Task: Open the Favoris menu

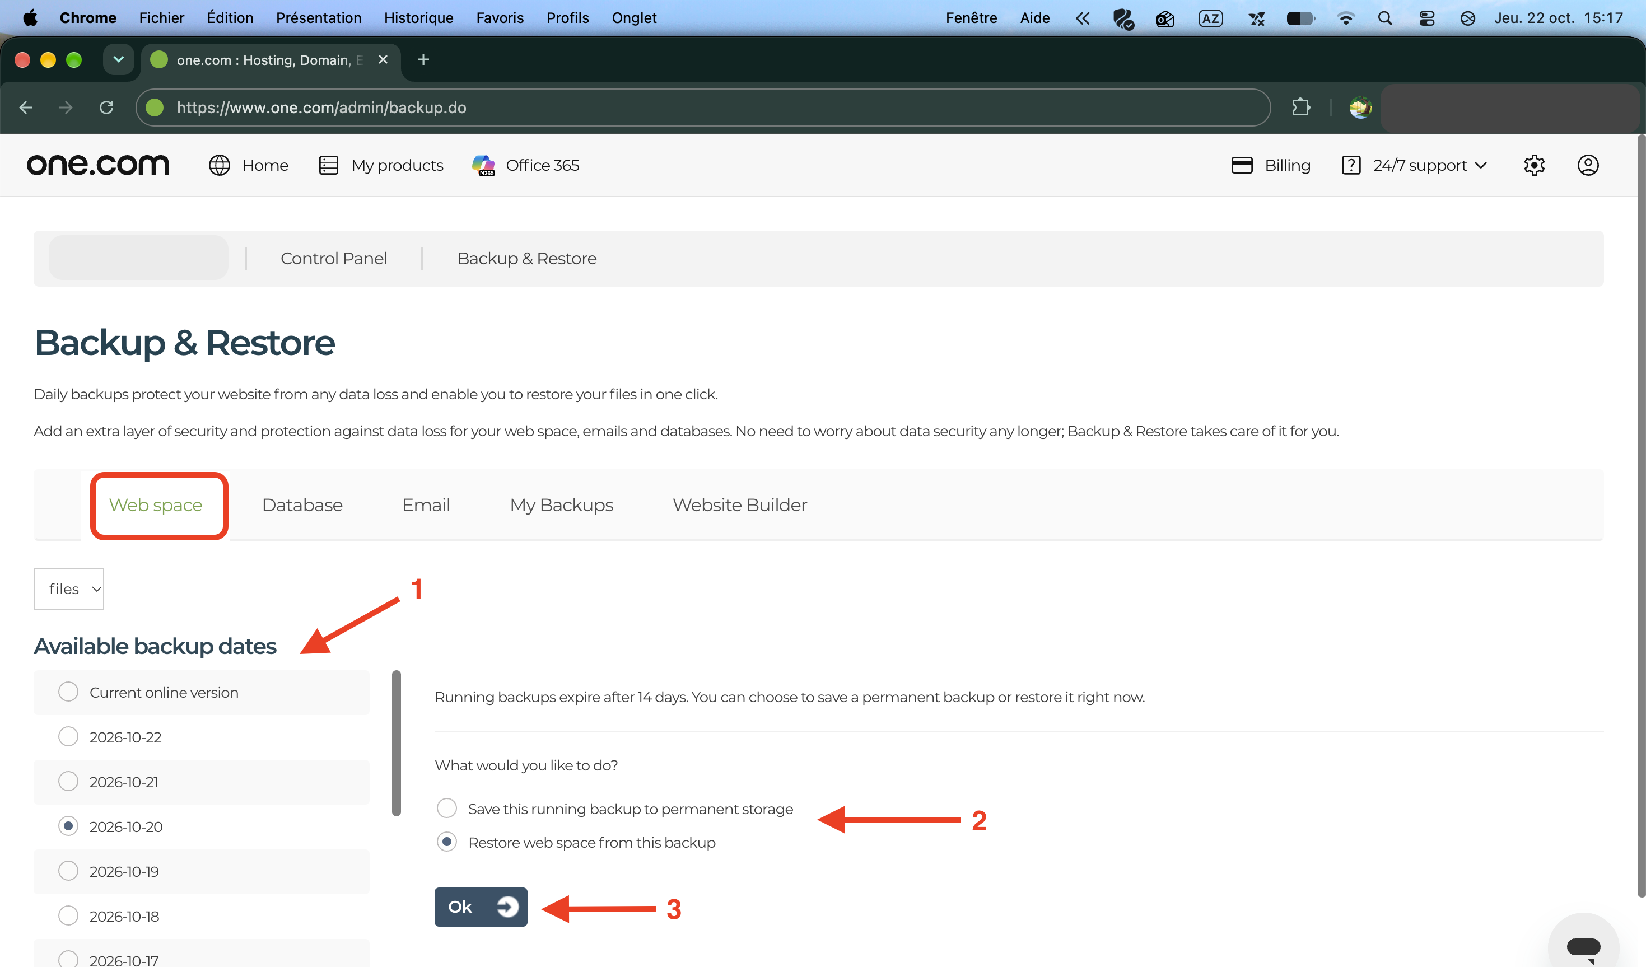Action: pos(500,17)
